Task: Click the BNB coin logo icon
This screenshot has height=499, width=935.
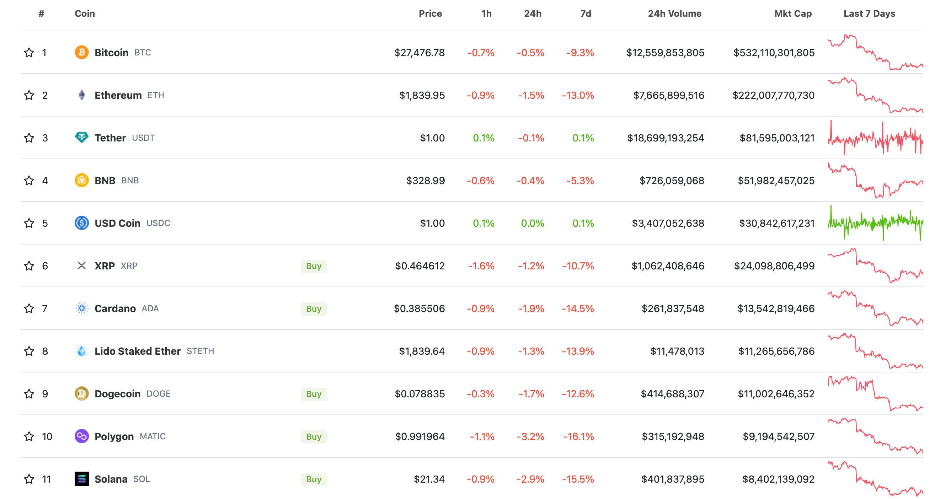Action: [x=82, y=180]
